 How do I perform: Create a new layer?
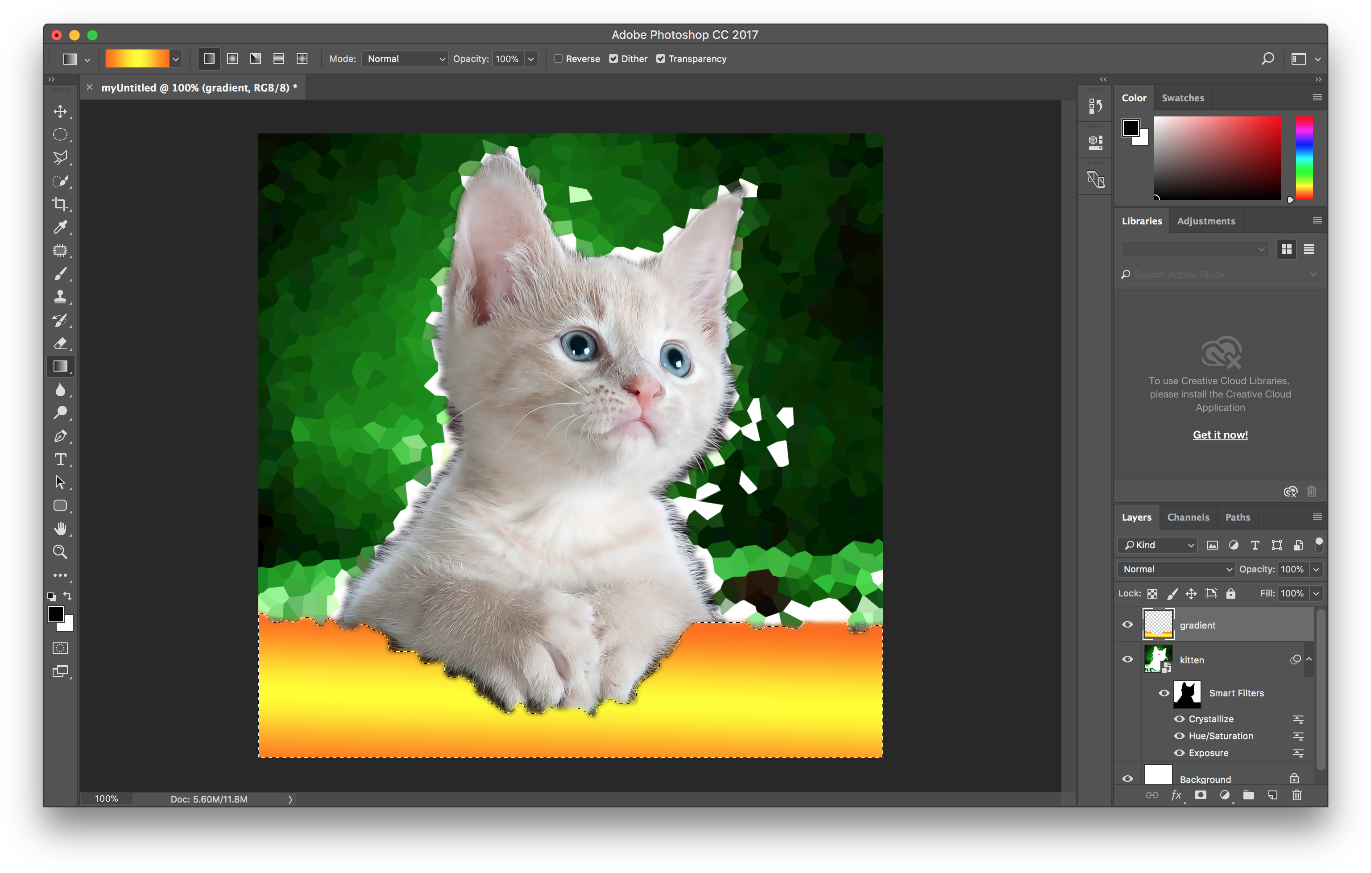pos(1273,795)
